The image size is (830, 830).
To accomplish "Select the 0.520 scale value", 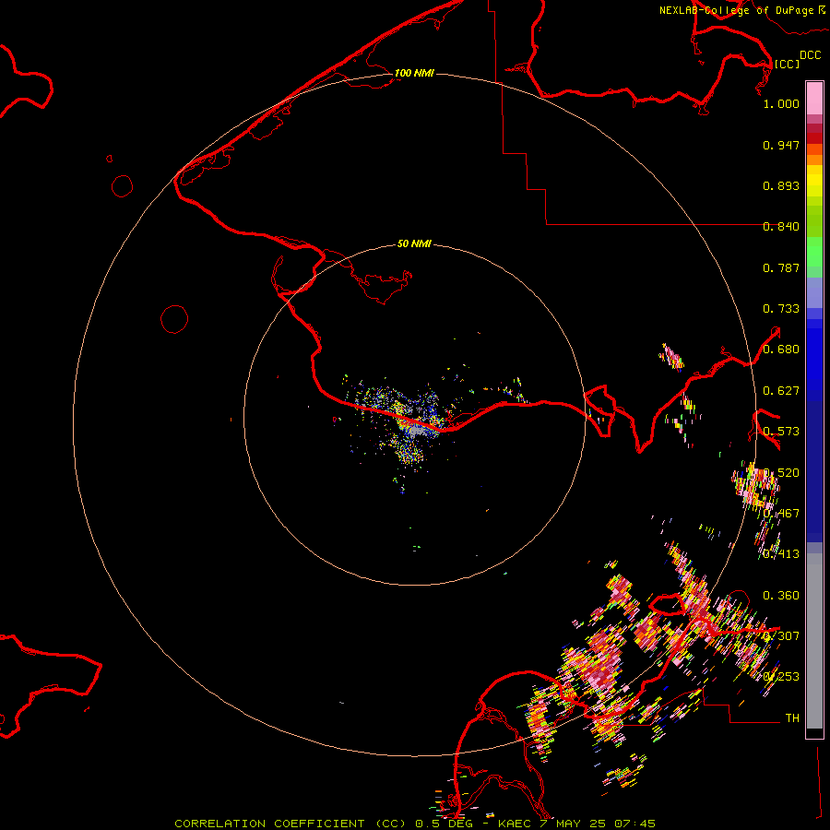I will pos(781,473).
